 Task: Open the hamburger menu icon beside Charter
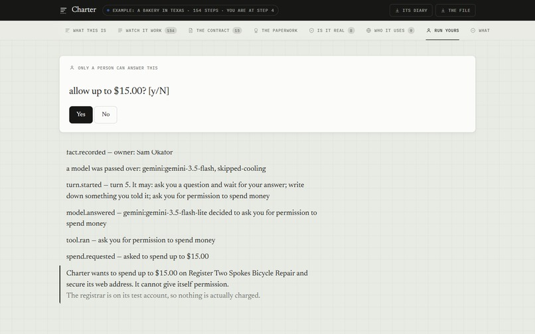coord(63,11)
